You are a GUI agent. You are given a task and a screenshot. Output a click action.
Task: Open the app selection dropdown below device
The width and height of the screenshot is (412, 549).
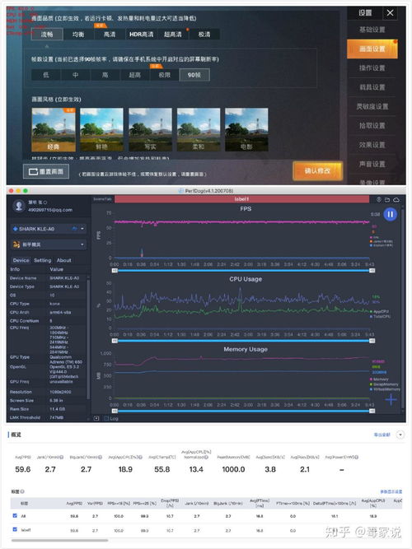tap(49, 244)
